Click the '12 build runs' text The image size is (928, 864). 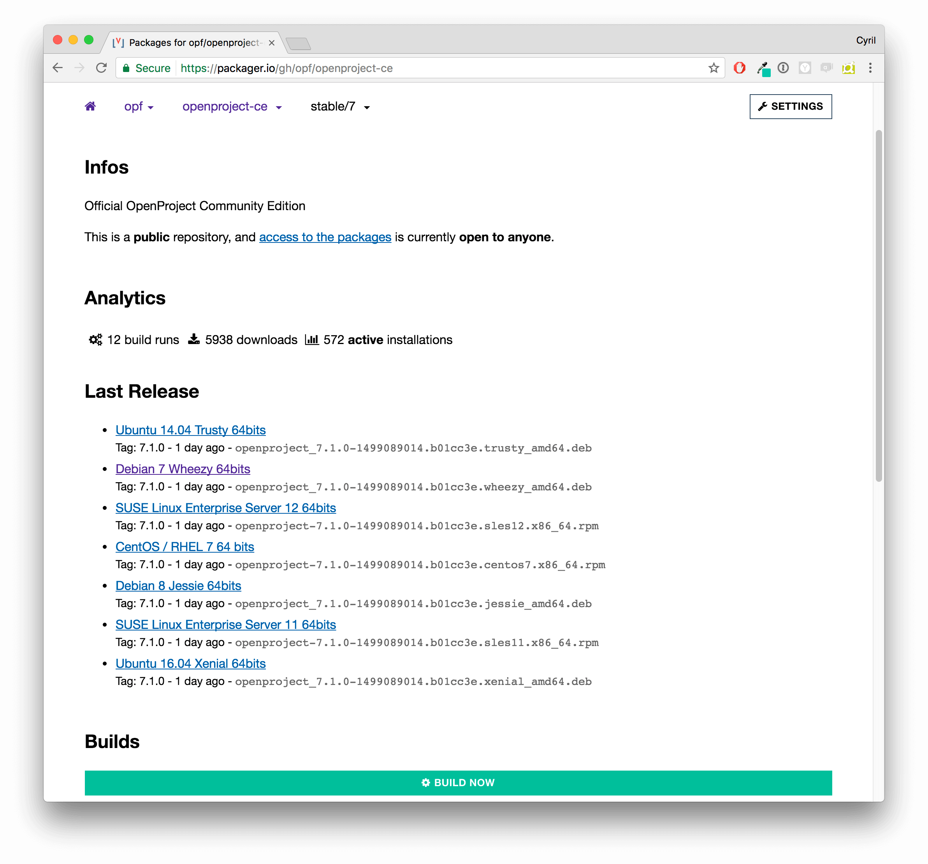[143, 340]
